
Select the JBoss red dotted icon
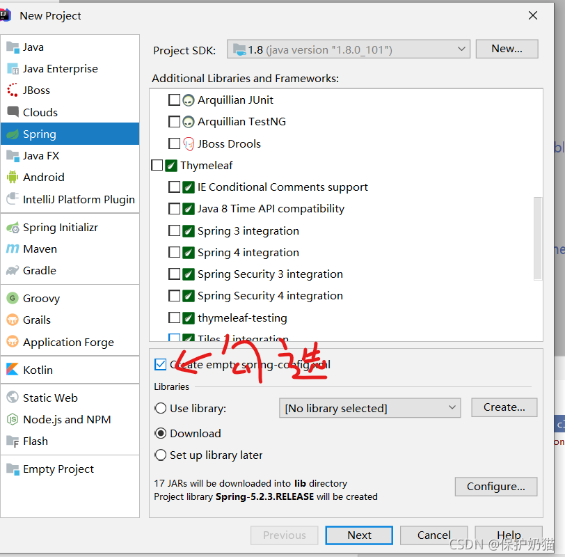[x=13, y=90]
